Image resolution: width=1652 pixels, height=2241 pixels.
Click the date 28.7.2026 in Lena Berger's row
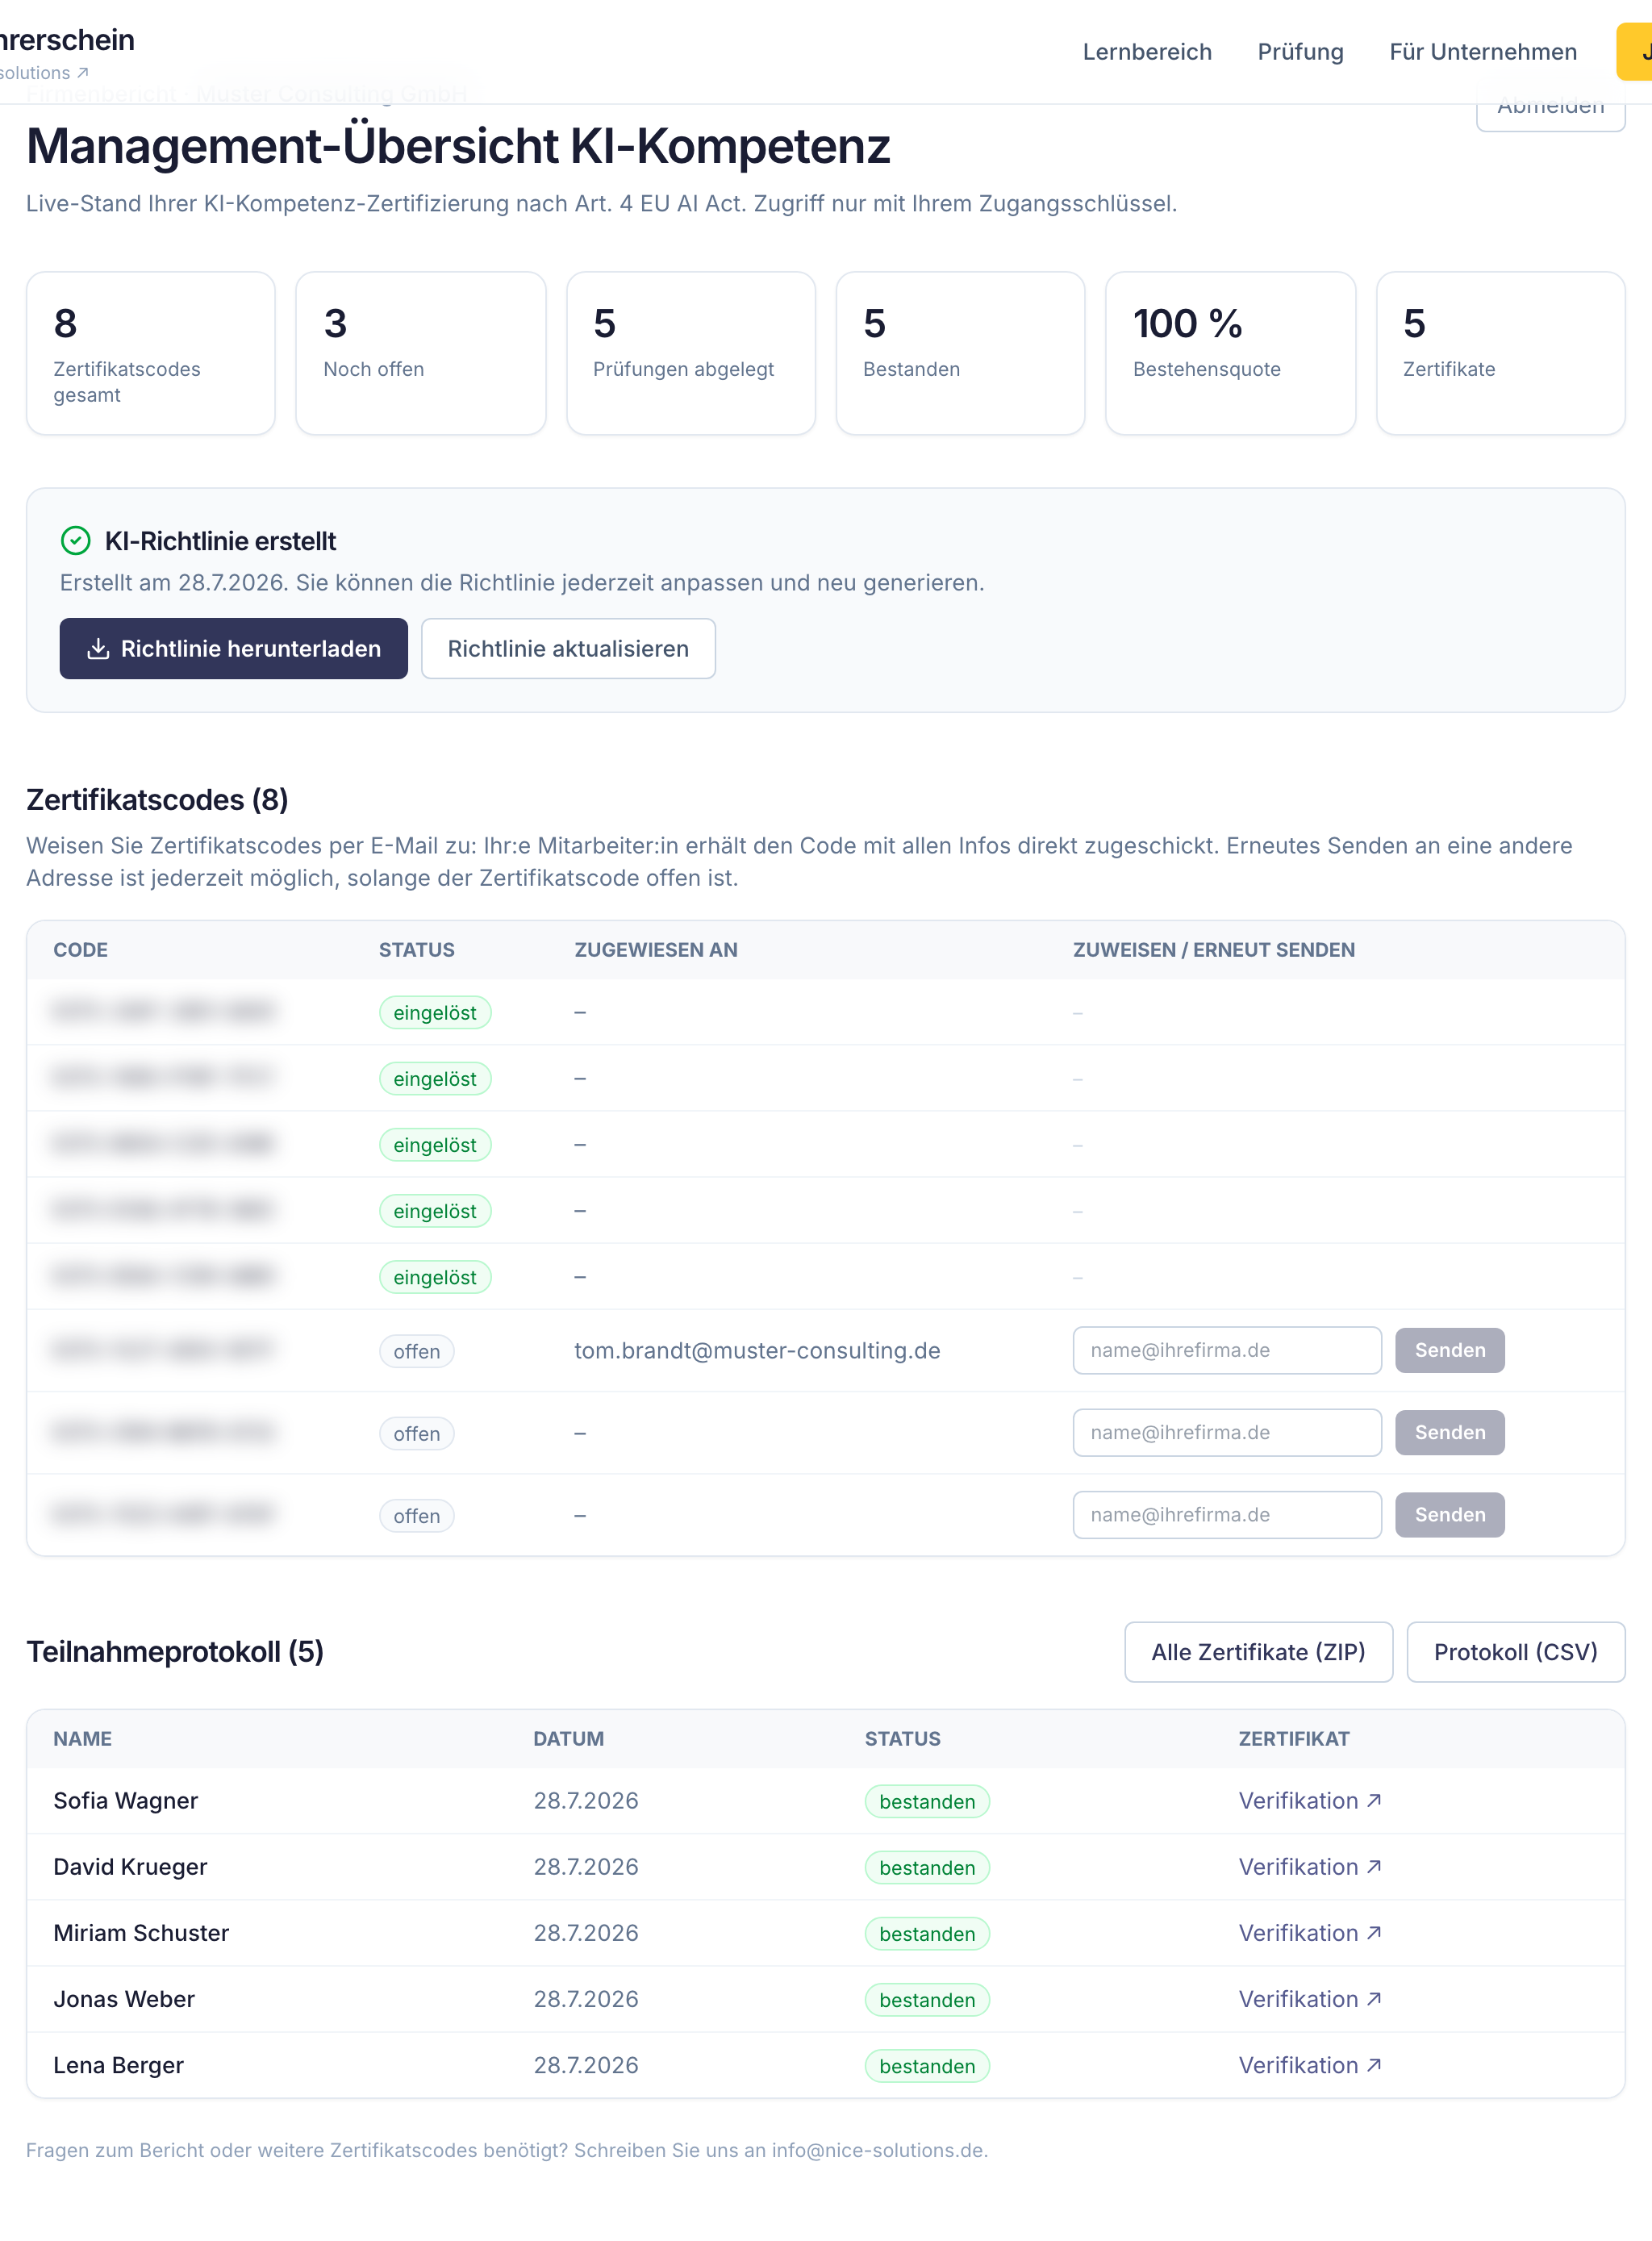[586, 2064]
